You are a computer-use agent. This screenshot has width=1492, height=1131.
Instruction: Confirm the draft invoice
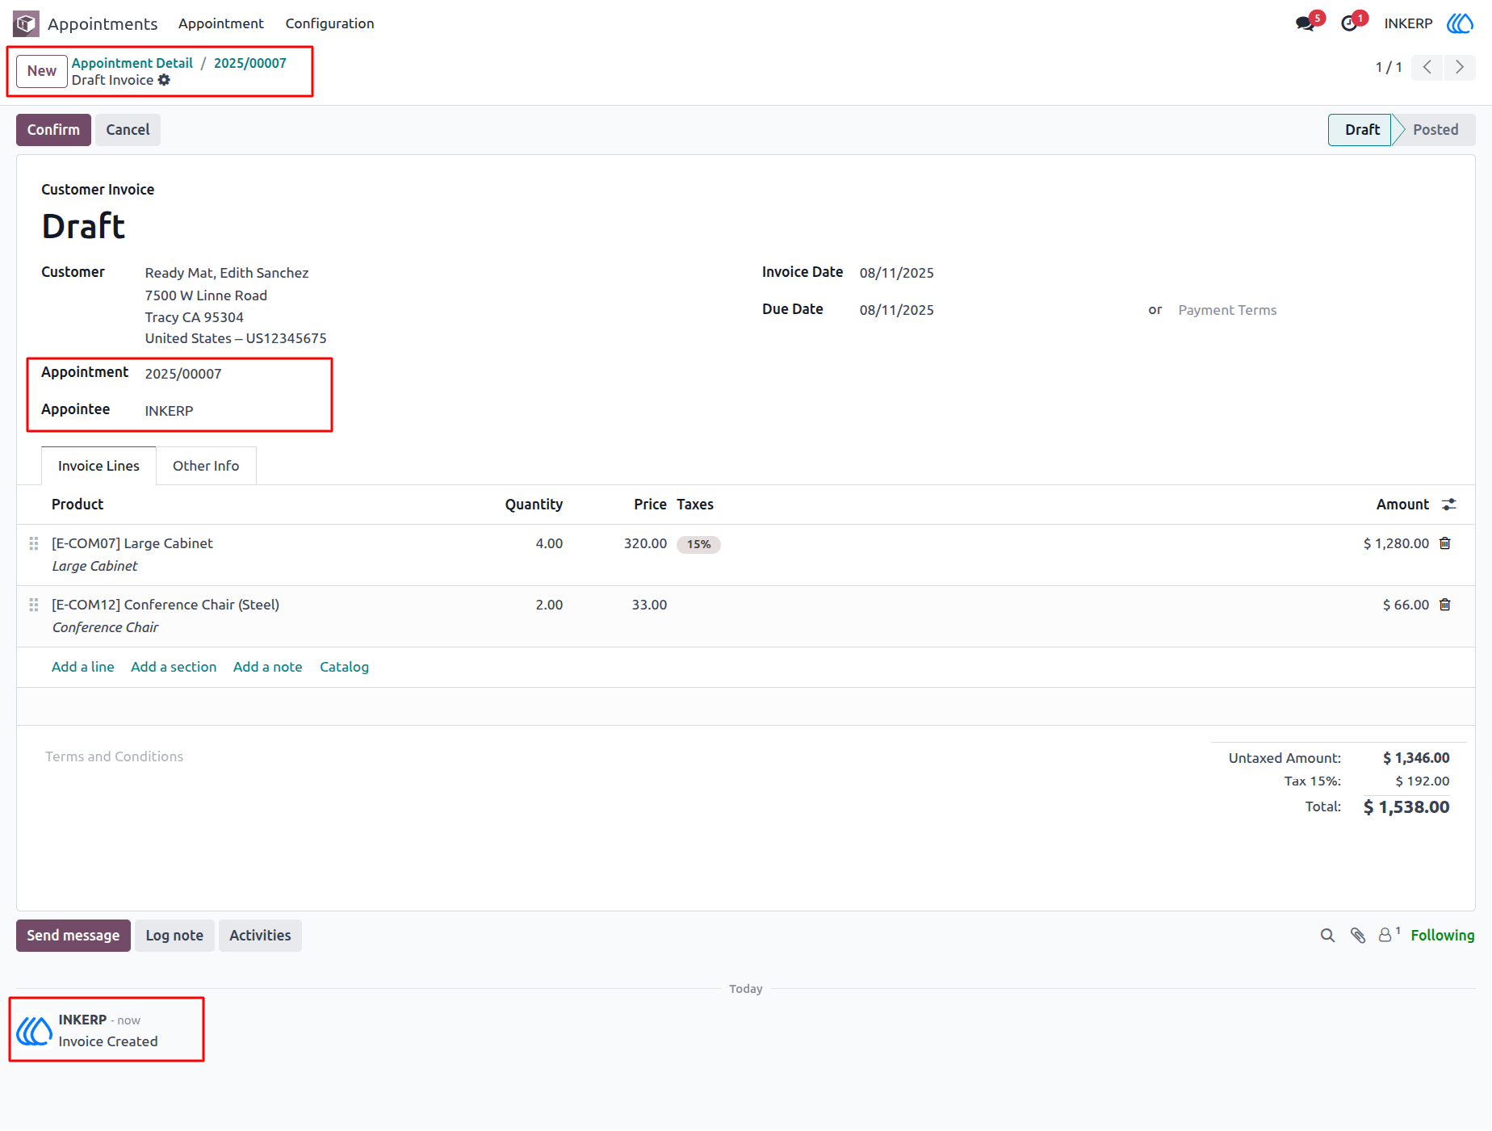(x=53, y=130)
